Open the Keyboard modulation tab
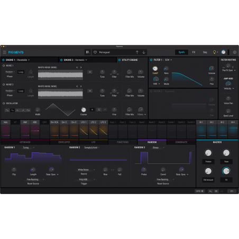This screenshot has height=239, width=239. point(25,142)
